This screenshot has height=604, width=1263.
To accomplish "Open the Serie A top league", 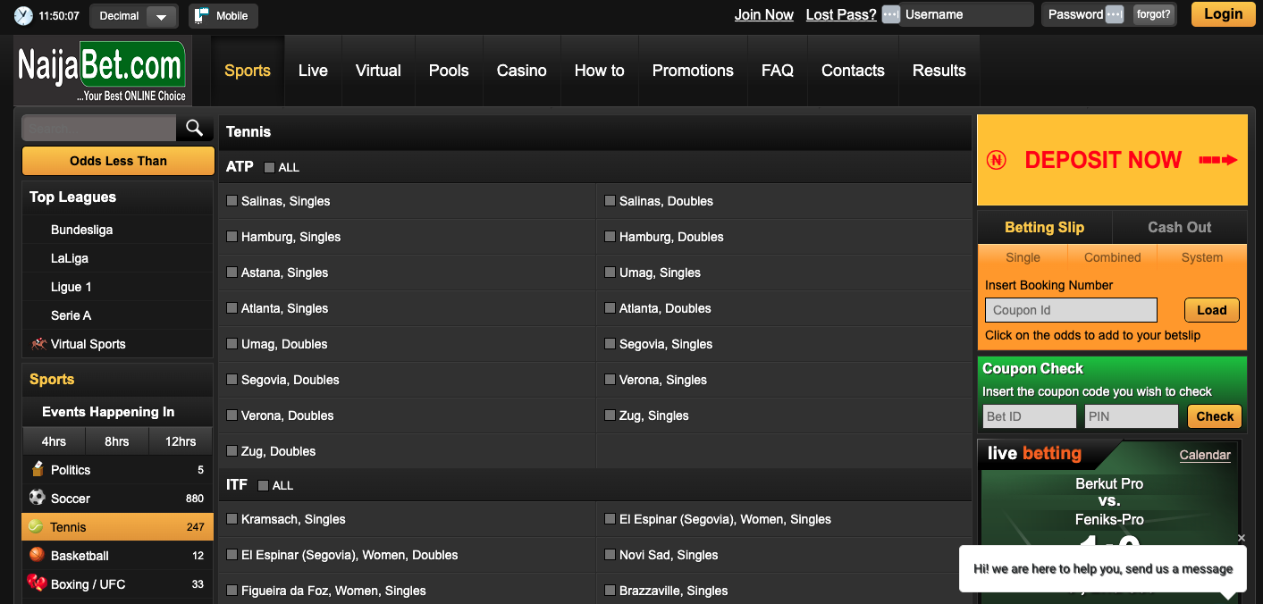I will point(72,315).
